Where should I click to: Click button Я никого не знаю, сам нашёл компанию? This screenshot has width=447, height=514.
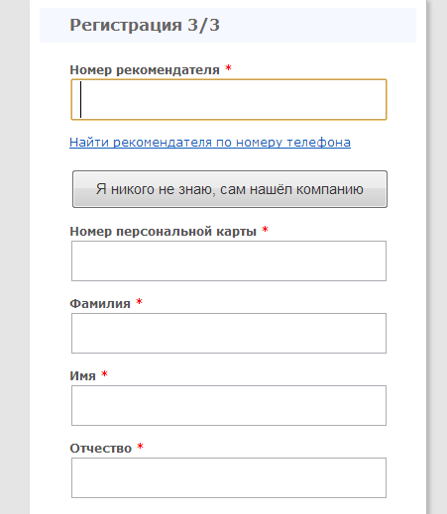[x=230, y=189]
